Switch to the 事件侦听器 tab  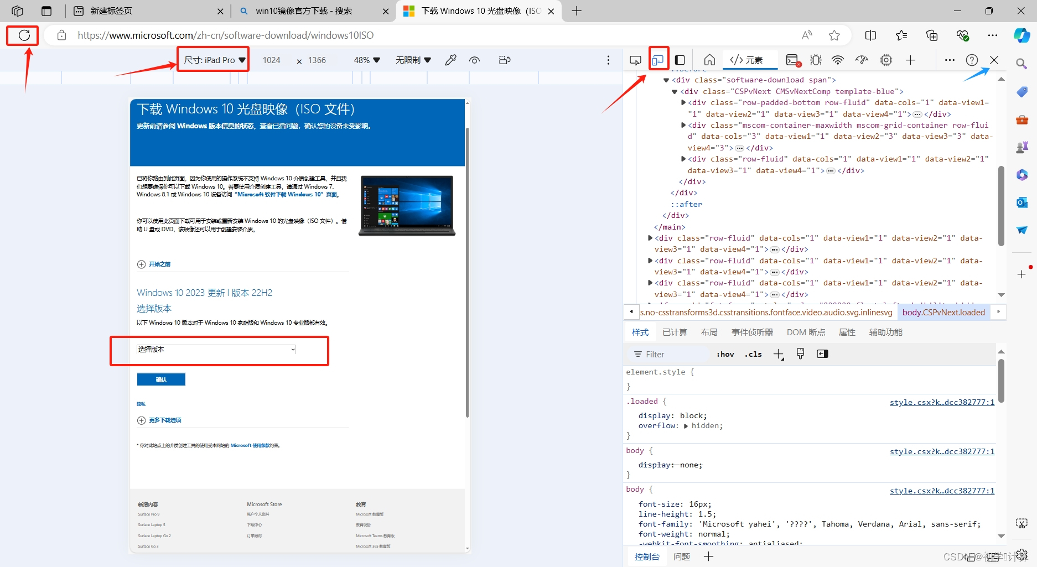pyautogui.click(x=752, y=332)
